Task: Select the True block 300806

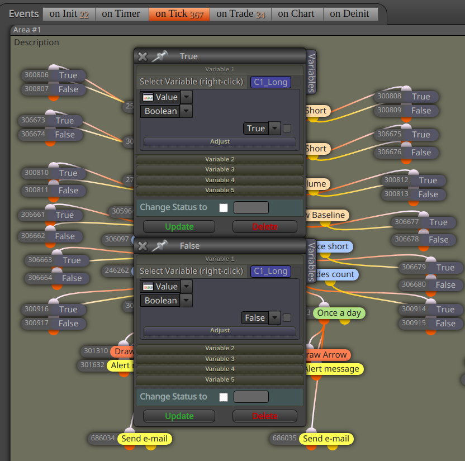Action: (68, 75)
